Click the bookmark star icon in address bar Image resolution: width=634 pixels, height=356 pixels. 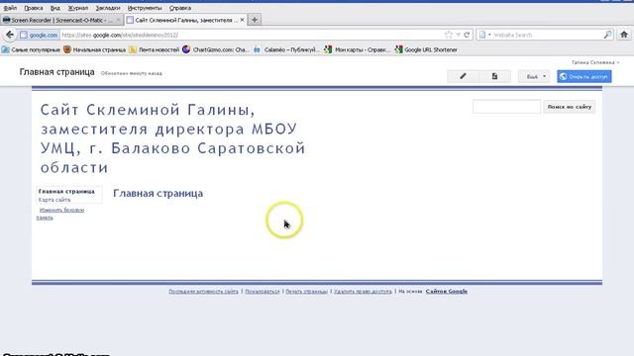(449, 35)
